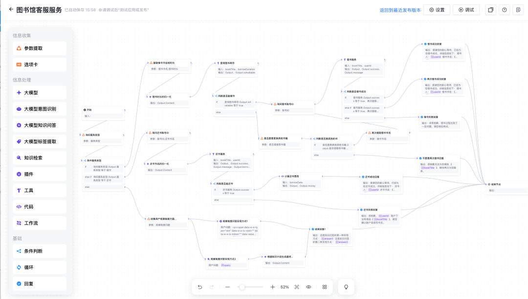The width and height of the screenshot is (528, 299).
Task: Open the grid layout icon in bottom toolbar
Action: (x=325, y=287)
